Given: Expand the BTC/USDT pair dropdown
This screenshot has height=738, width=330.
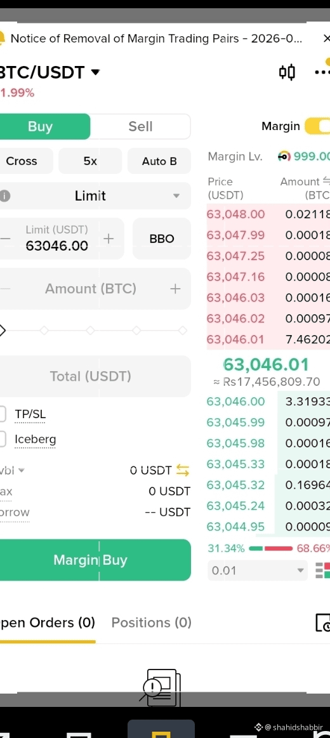Looking at the screenshot, I should click(95, 72).
